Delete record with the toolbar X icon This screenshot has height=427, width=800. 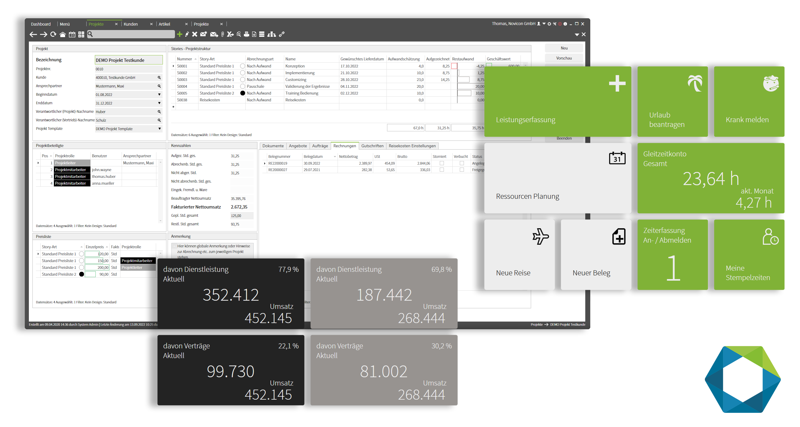(194, 34)
